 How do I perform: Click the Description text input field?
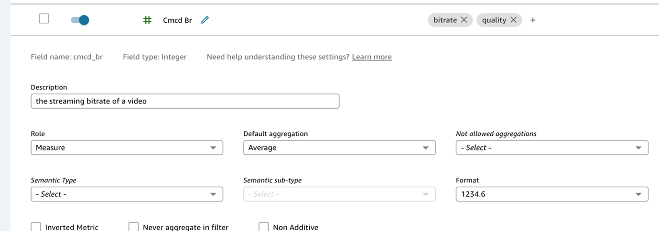point(185,101)
